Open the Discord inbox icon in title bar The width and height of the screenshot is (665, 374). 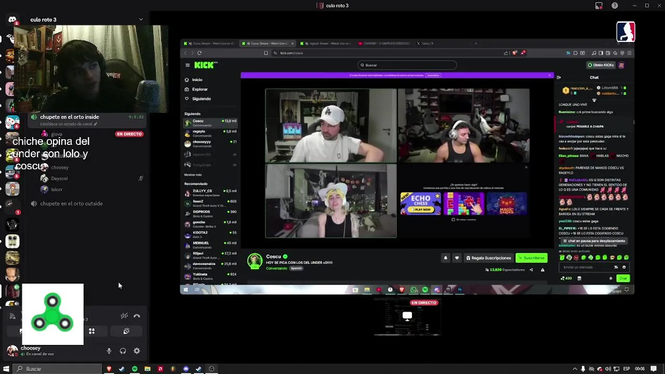(x=599, y=6)
